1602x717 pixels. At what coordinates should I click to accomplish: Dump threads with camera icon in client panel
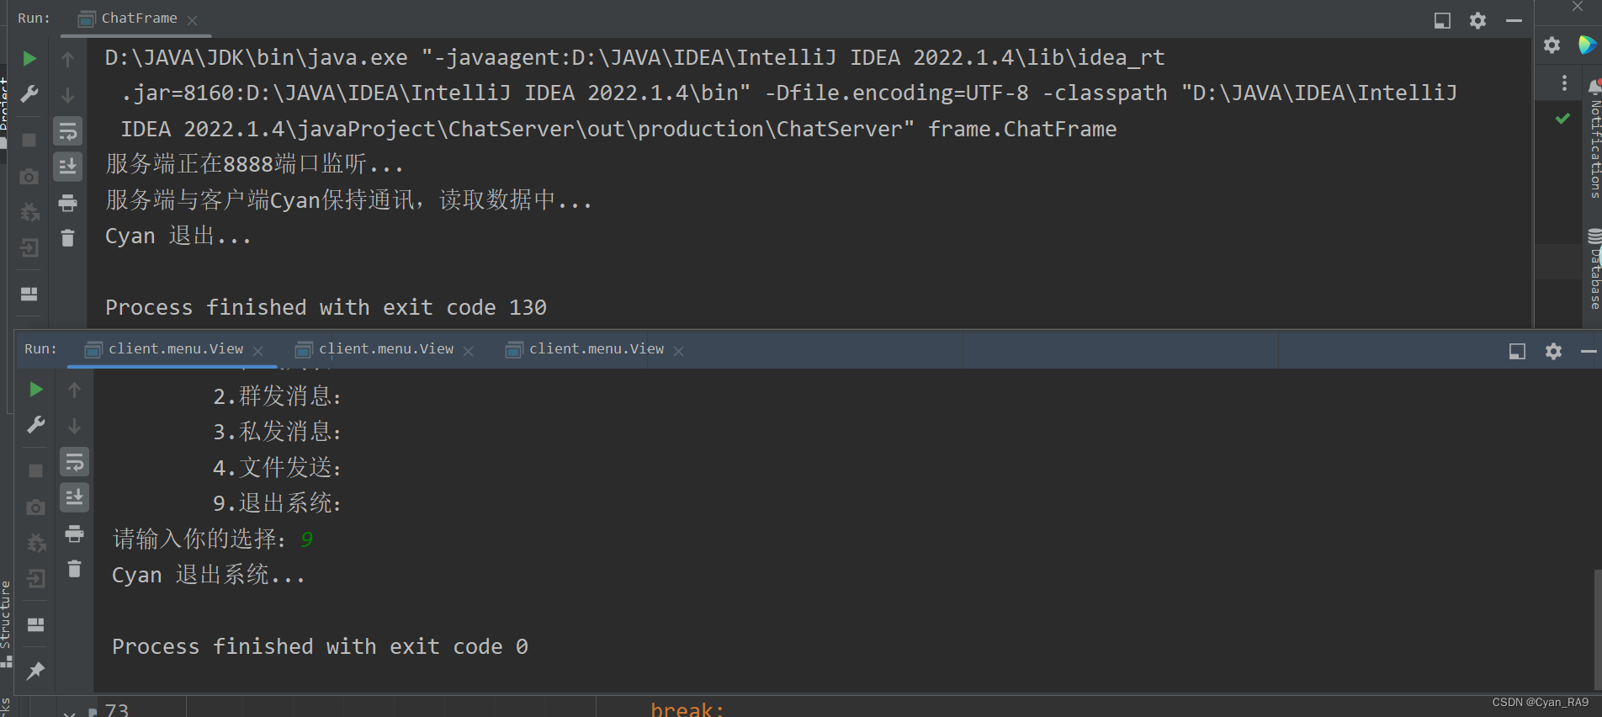36,507
